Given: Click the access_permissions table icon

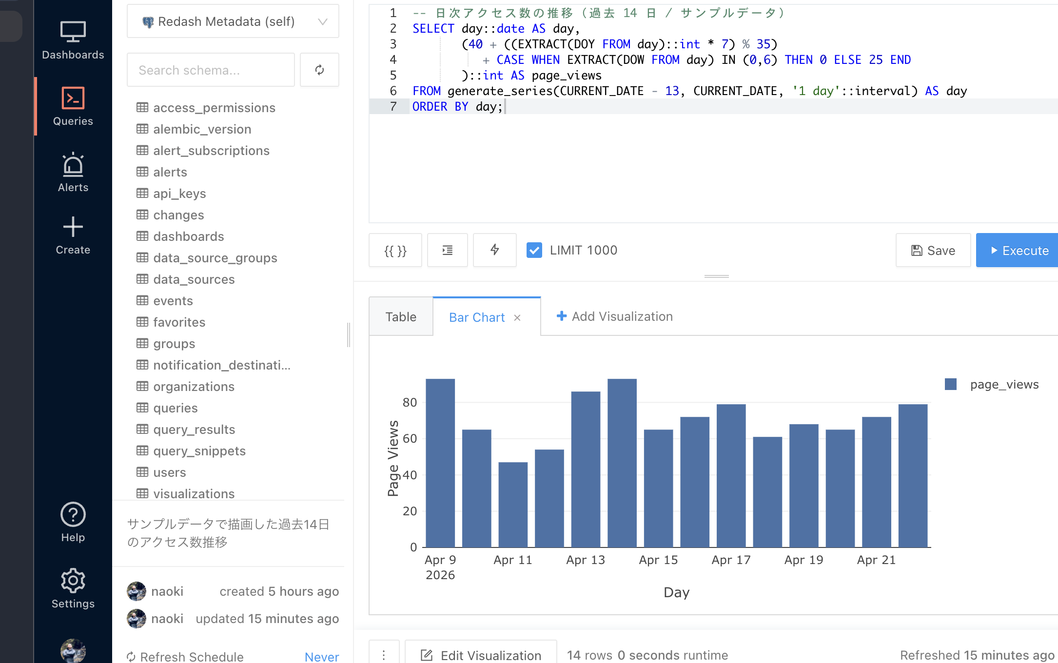Looking at the screenshot, I should 142,107.
